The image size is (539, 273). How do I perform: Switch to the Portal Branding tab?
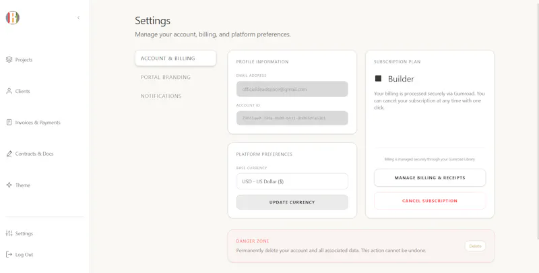[166, 78]
